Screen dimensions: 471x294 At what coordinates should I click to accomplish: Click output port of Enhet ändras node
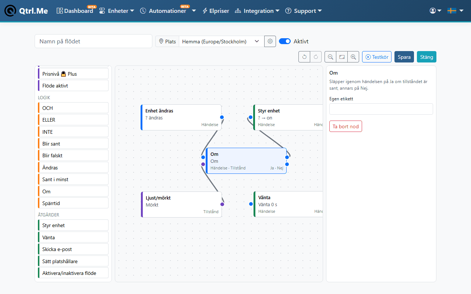tap(222, 117)
